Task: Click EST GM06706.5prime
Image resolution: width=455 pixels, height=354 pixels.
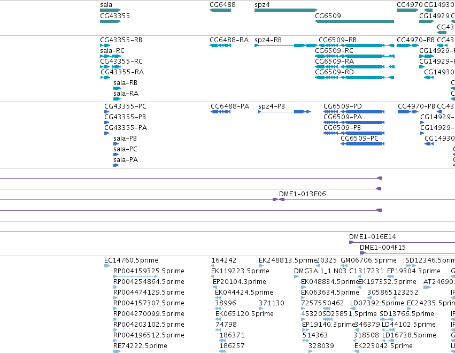Action: click(344, 266)
